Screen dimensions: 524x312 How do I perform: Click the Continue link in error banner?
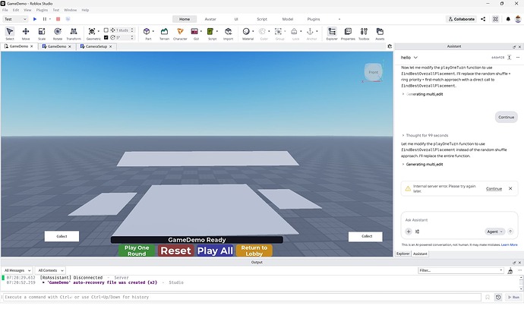point(494,189)
